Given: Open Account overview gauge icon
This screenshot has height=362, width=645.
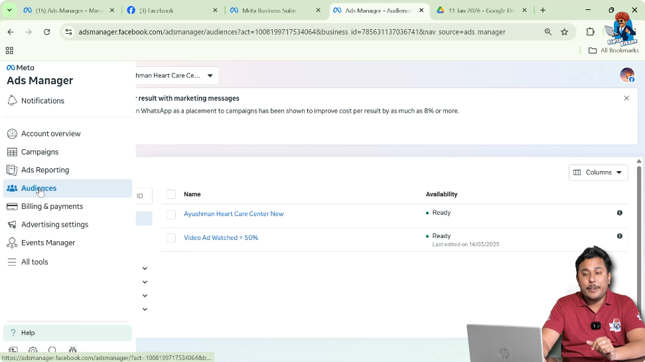Looking at the screenshot, I should [x=13, y=133].
